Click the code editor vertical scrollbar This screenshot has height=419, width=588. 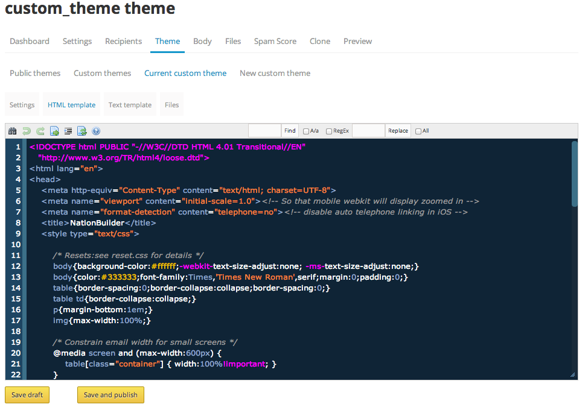pyautogui.click(x=575, y=175)
